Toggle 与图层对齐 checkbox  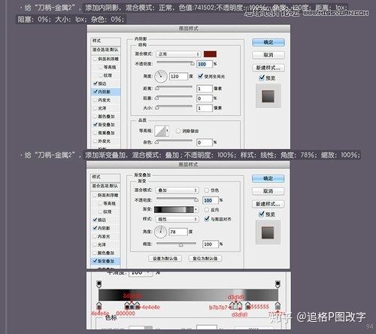coord(207,219)
